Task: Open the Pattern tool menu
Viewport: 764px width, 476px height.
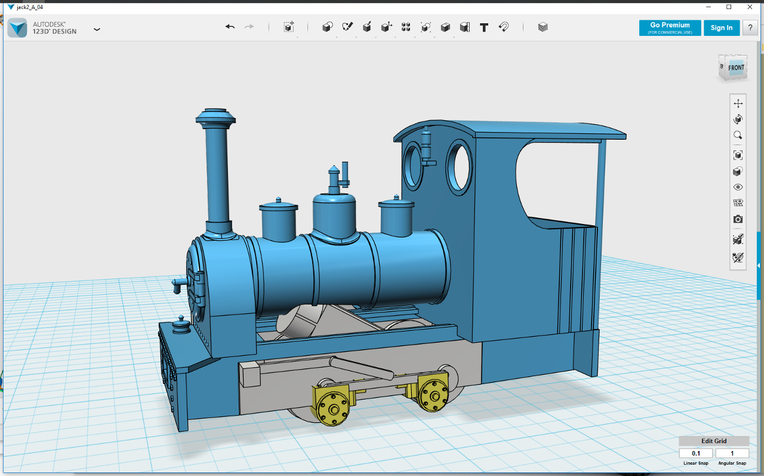Action: (406, 27)
